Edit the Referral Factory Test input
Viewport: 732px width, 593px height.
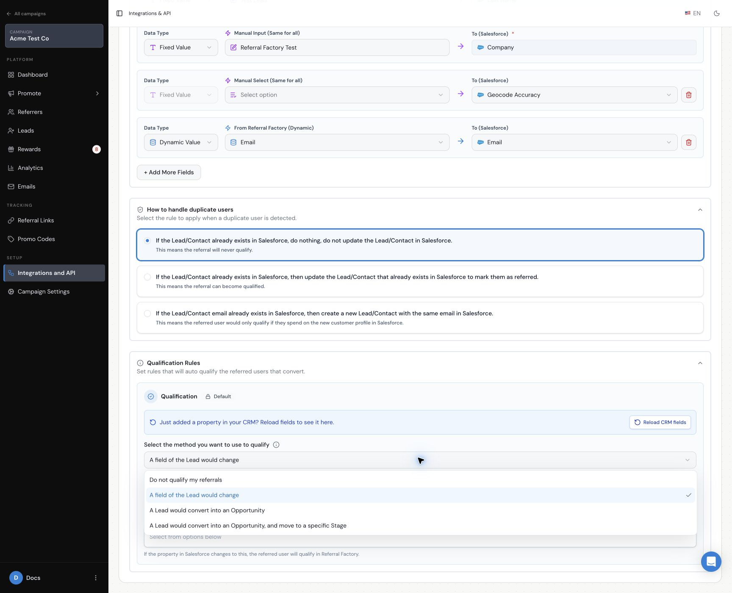[x=337, y=47]
